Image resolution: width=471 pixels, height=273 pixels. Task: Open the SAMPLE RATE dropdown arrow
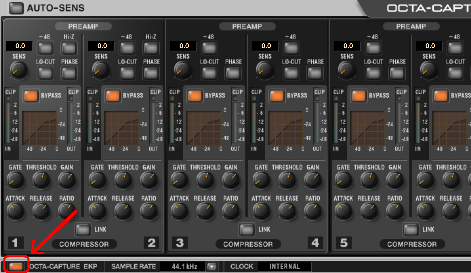point(212,267)
